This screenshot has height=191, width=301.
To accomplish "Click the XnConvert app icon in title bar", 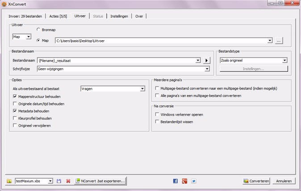I will click(4, 4).
